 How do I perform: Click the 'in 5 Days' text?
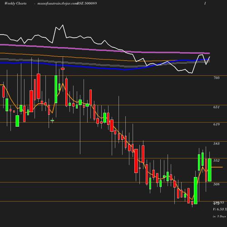[219, 217]
